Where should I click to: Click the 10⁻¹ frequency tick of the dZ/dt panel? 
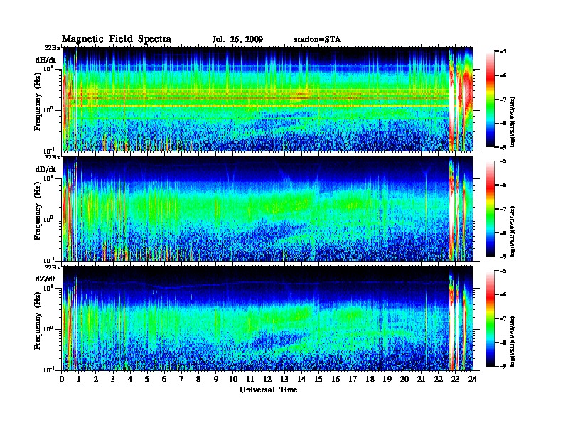(x=49, y=370)
